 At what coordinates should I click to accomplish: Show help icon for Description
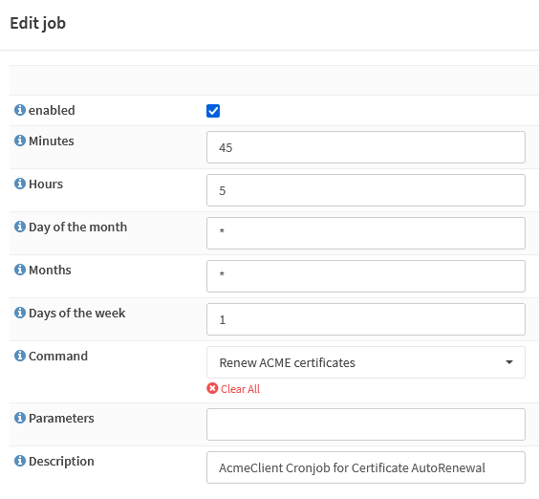(20, 461)
